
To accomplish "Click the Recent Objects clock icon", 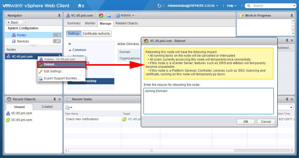I will coord(9,99).
